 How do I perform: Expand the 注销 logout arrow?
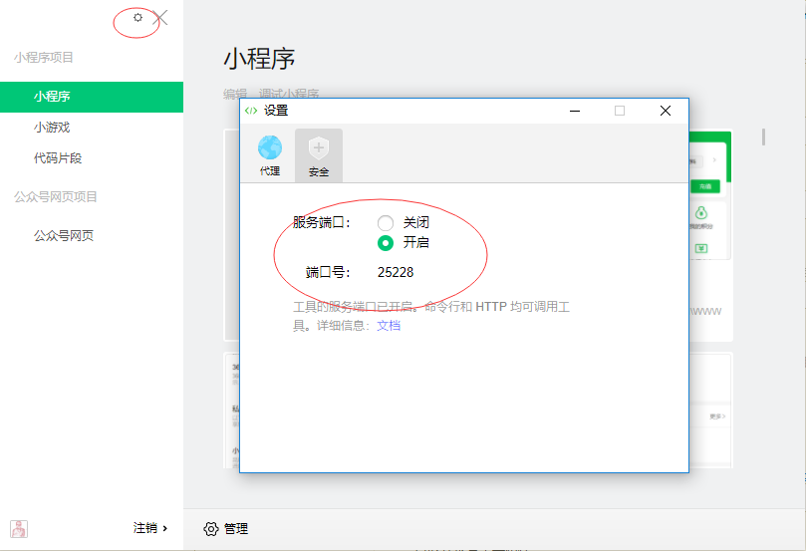[x=164, y=528]
